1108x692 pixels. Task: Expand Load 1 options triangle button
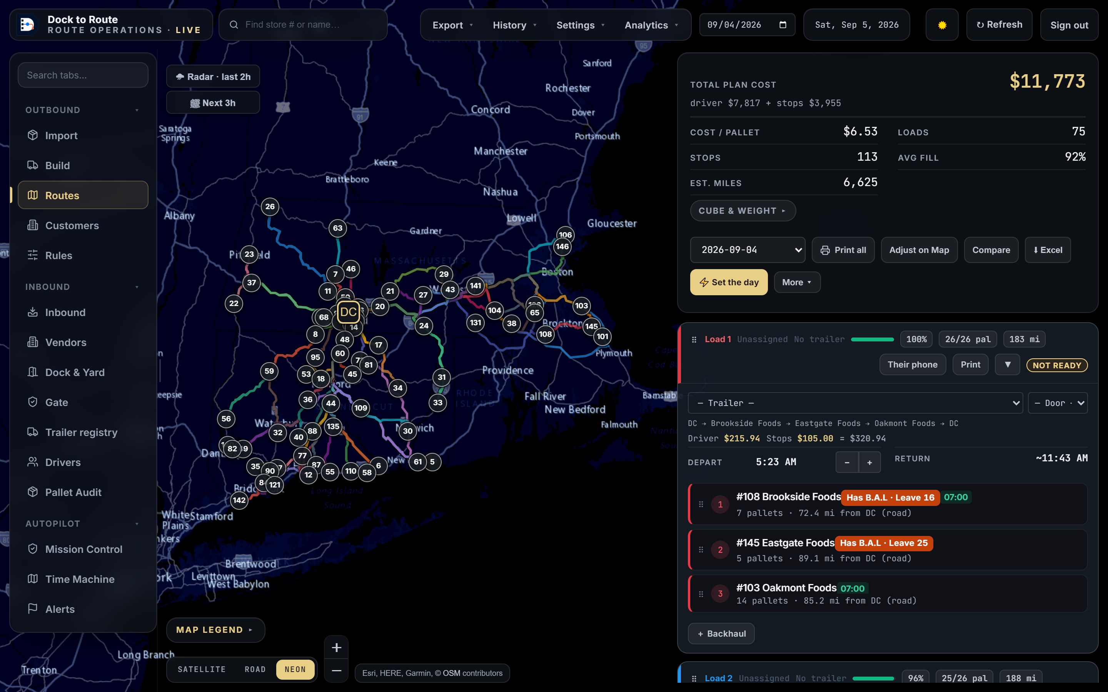(1007, 364)
